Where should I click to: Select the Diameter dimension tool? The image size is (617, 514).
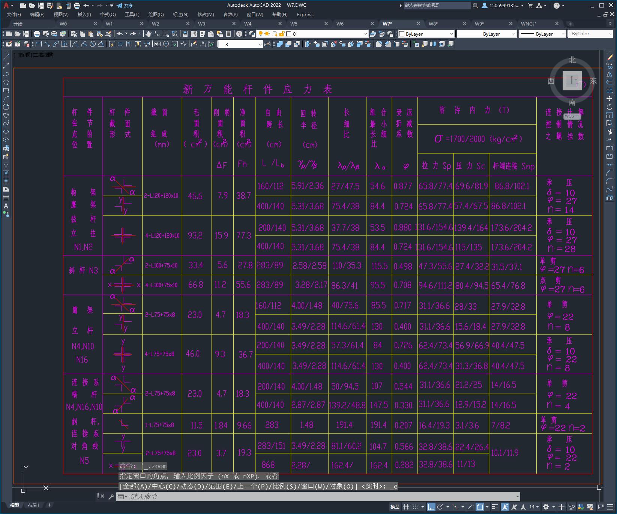click(92, 44)
